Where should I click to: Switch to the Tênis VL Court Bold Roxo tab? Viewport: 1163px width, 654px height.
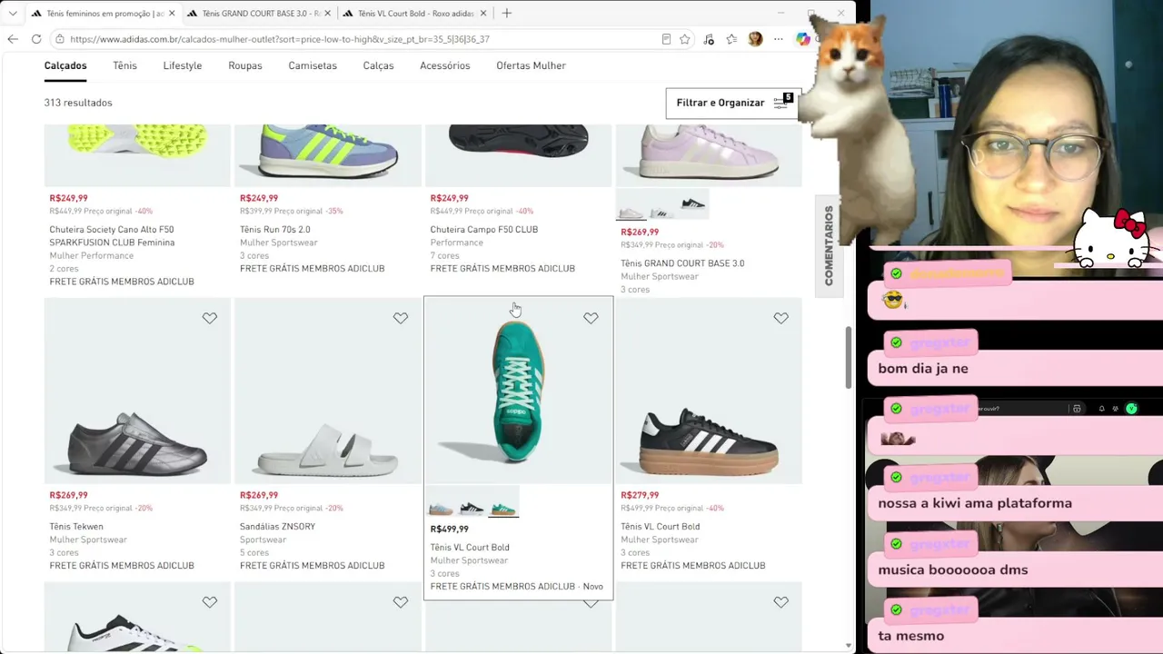[x=413, y=14]
